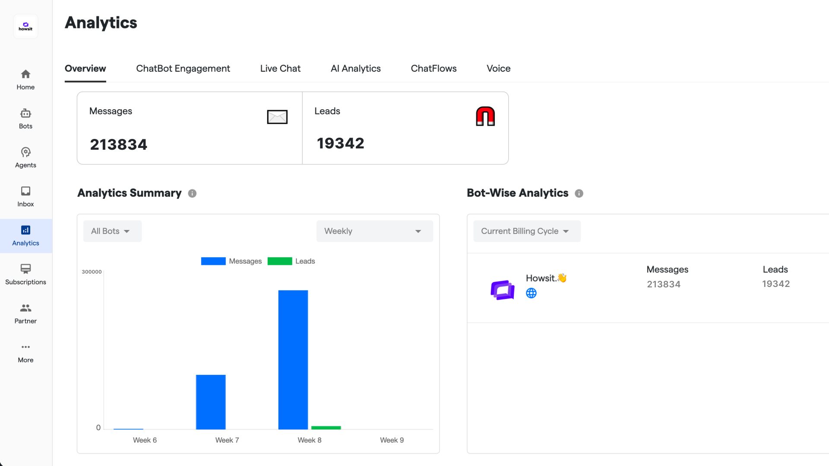The image size is (829, 466).
Task: Click the Bot-Wise Analytics heading
Action: click(x=518, y=193)
